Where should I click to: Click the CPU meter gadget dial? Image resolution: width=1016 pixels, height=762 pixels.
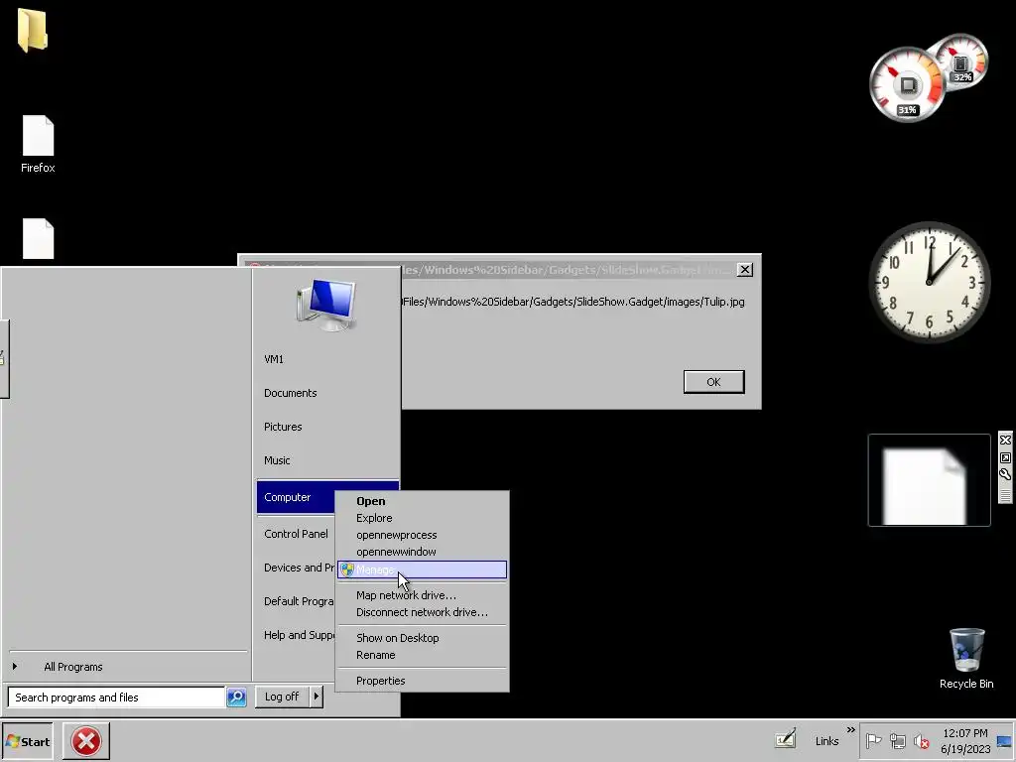(x=907, y=85)
